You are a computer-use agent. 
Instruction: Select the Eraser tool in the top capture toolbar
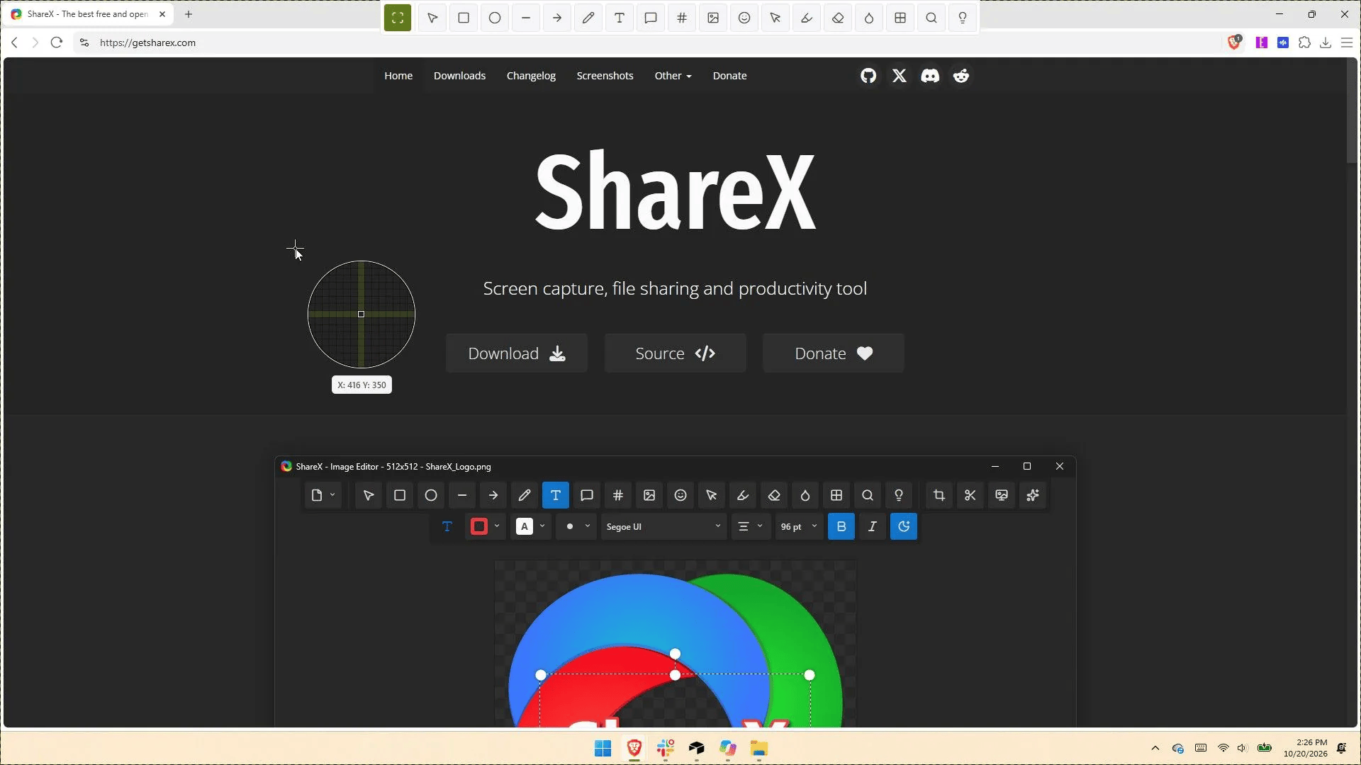click(838, 18)
